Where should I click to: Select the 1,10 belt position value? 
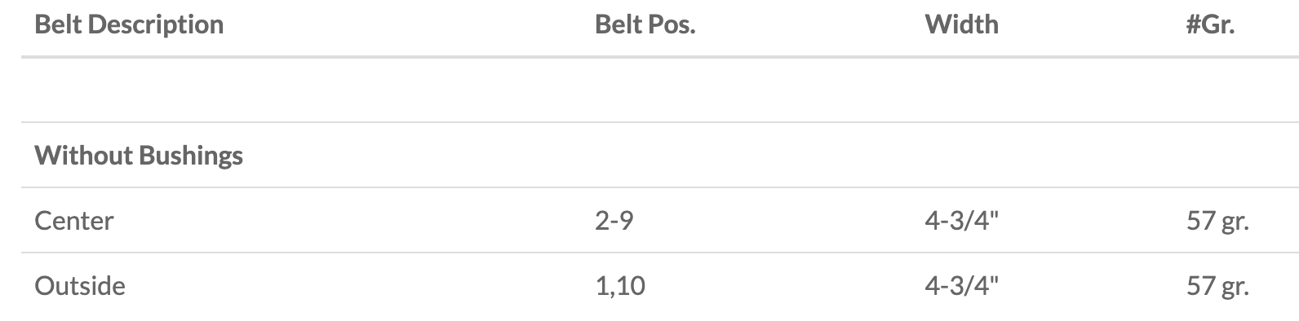coord(620,286)
